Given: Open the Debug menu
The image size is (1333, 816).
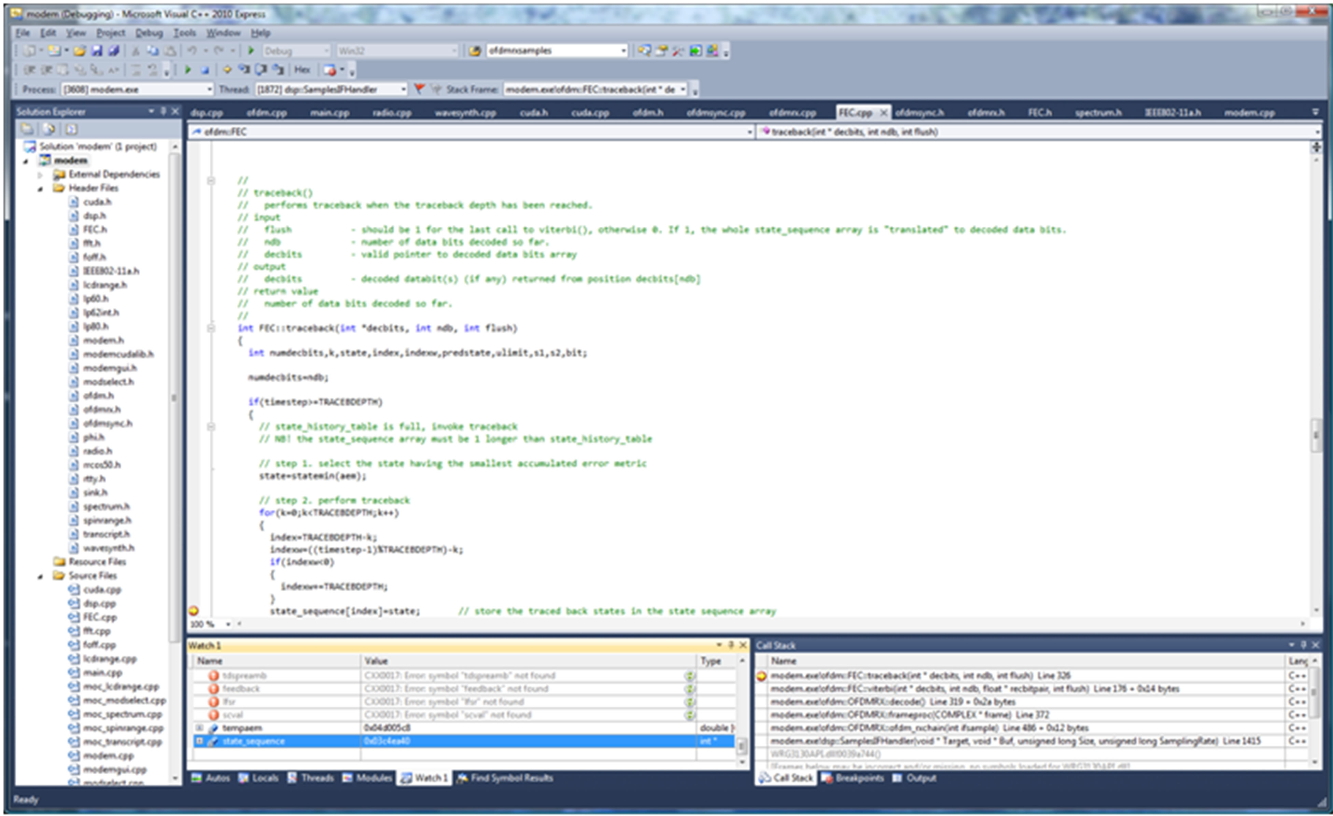Looking at the screenshot, I should (150, 32).
